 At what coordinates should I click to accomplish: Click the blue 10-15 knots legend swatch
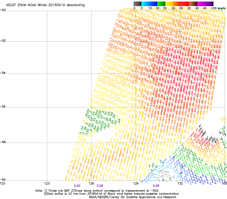point(153,4)
